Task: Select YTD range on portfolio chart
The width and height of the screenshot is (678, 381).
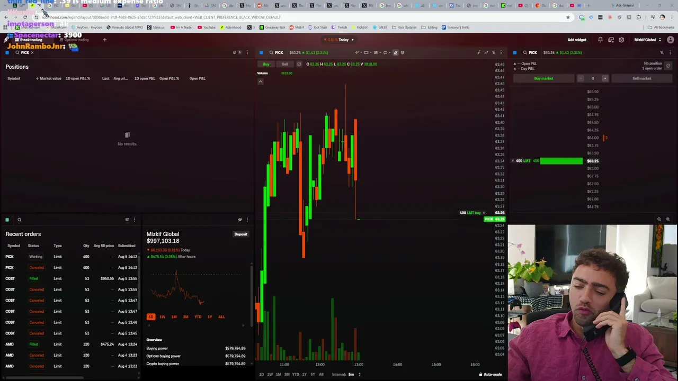Action: pos(198,317)
